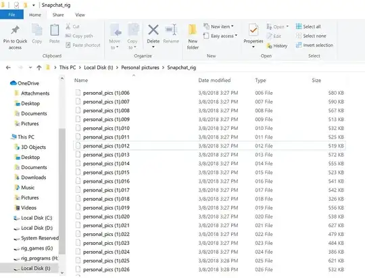Click the Select all icon
This screenshot has width=365, height=278.
click(x=299, y=26)
